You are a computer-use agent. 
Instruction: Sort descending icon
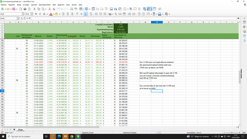pyautogui.click(x=102, y=9)
